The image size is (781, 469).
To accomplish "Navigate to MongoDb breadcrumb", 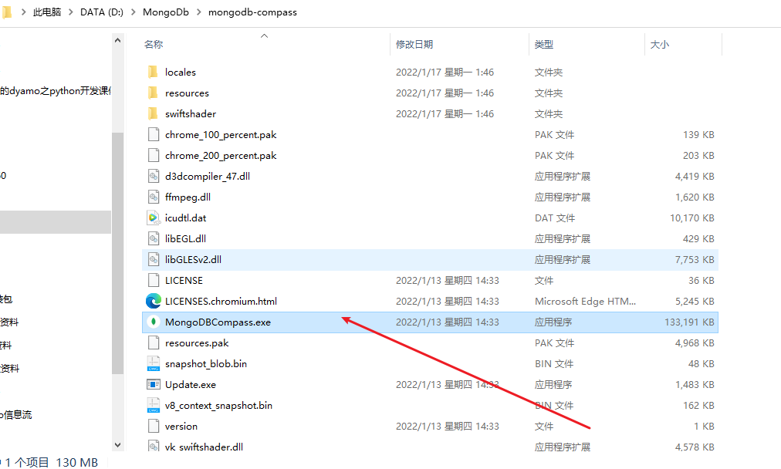I will (166, 12).
